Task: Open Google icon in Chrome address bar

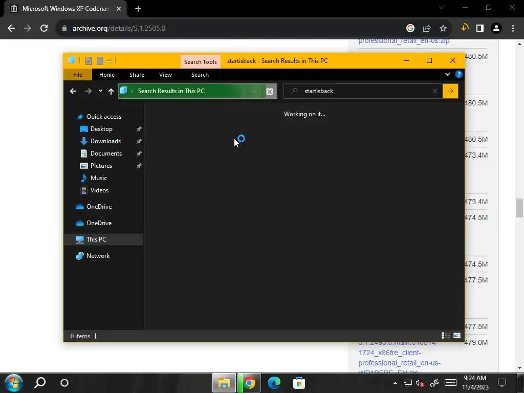Action: (410, 29)
